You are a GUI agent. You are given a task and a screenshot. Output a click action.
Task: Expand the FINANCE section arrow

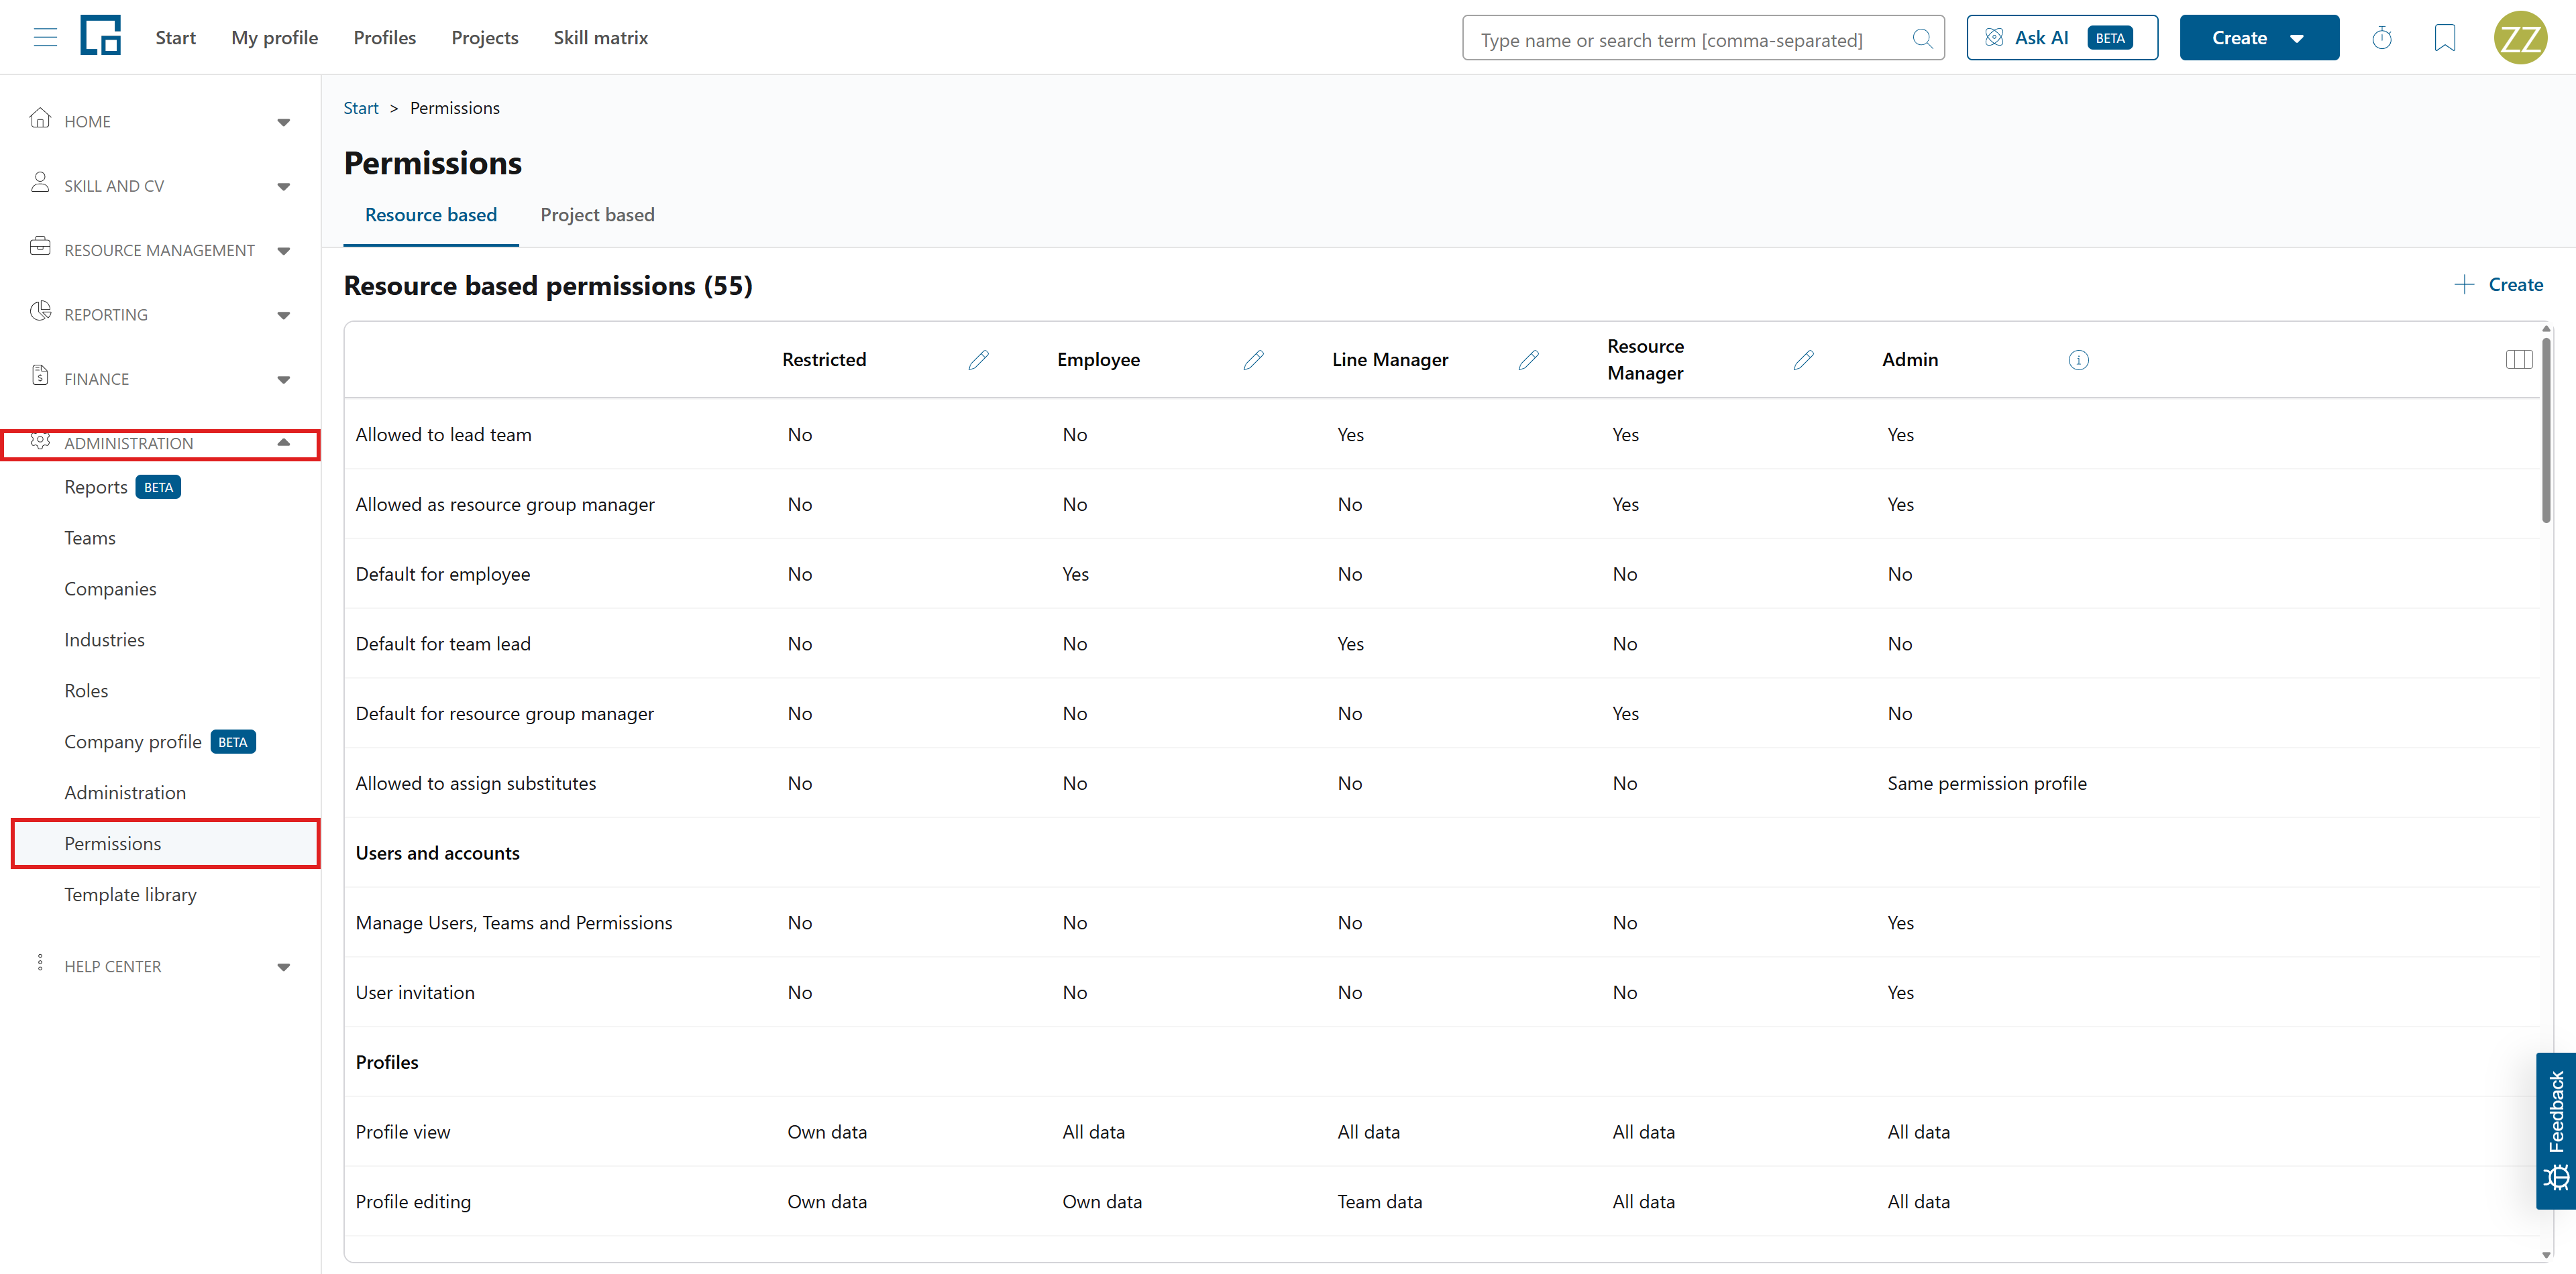tap(284, 380)
